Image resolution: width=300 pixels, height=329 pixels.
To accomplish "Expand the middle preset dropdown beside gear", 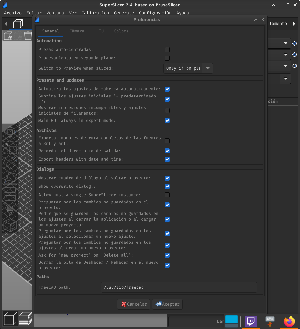I will 286,55.
